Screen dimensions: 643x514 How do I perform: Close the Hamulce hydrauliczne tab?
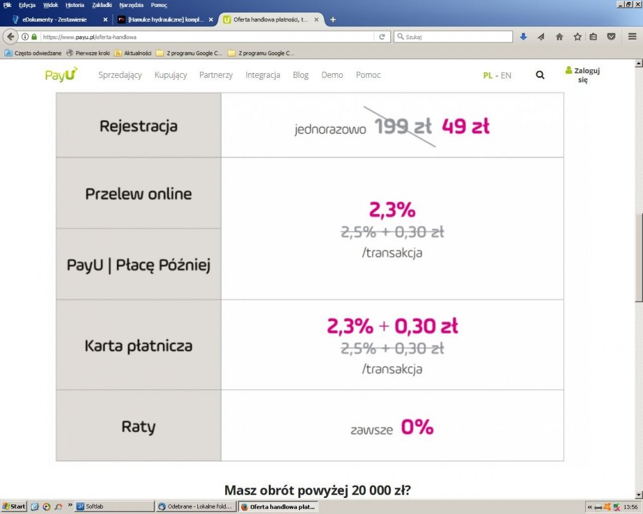(x=210, y=19)
